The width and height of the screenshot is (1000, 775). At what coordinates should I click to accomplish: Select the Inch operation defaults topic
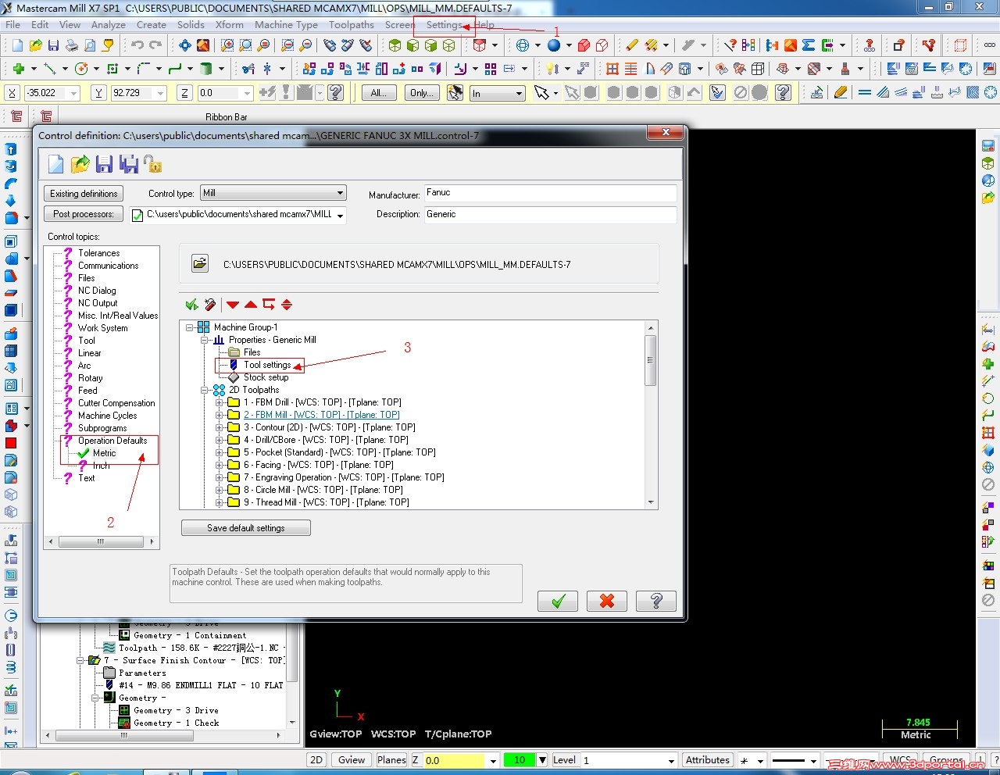[102, 466]
